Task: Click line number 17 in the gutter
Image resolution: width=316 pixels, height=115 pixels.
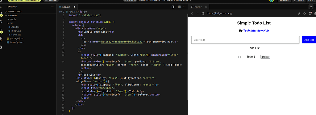Action: pos(63,78)
